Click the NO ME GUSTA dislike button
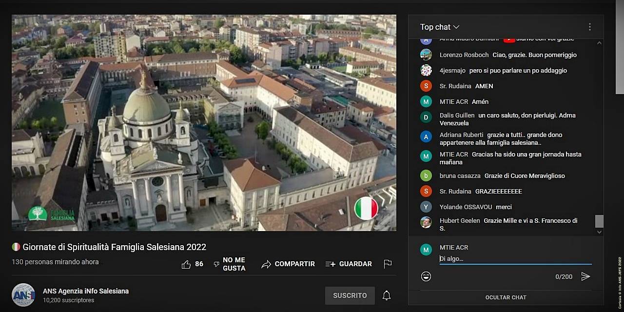The height and width of the screenshot is (312, 624). click(x=230, y=264)
